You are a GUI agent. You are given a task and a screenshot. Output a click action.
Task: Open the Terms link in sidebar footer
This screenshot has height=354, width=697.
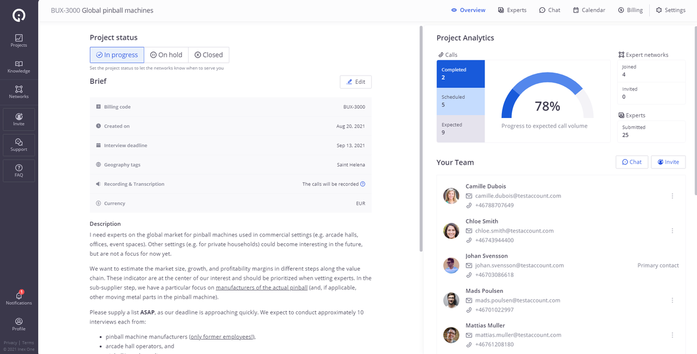(28, 343)
